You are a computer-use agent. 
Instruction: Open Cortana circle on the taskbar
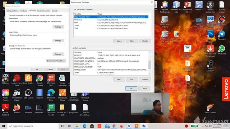[62, 126]
